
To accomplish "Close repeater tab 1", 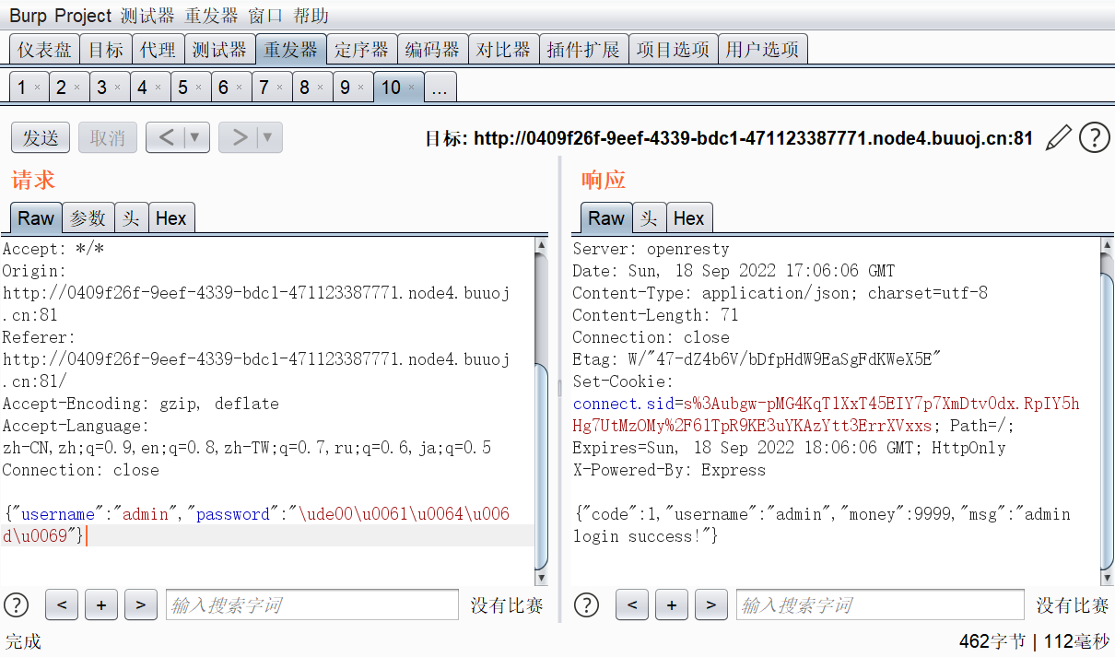I will pos(37,88).
